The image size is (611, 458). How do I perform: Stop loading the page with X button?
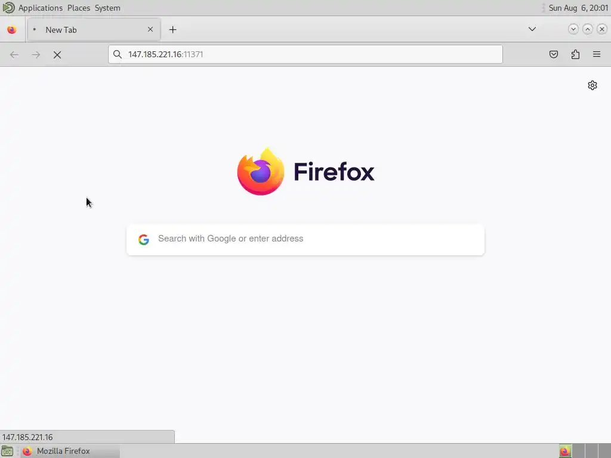click(x=57, y=55)
